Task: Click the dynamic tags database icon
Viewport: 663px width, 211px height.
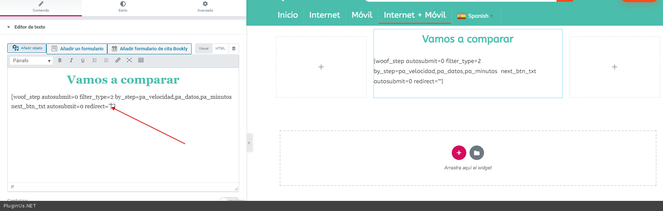Action: 234,48
